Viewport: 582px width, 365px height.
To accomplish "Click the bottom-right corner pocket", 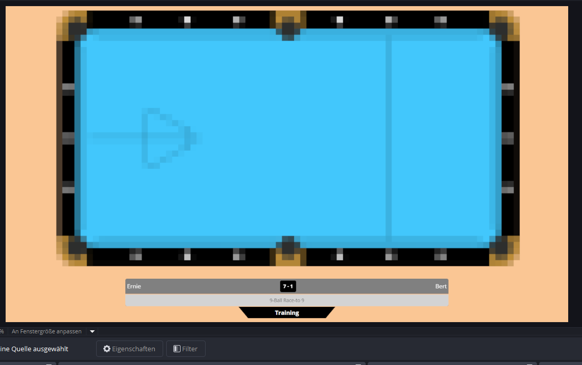I will [x=501, y=248].
